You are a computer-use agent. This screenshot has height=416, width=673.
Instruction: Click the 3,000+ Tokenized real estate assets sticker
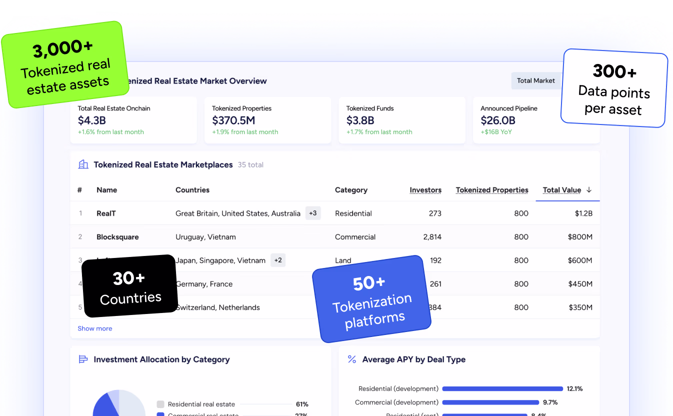[x=65, y=64]
